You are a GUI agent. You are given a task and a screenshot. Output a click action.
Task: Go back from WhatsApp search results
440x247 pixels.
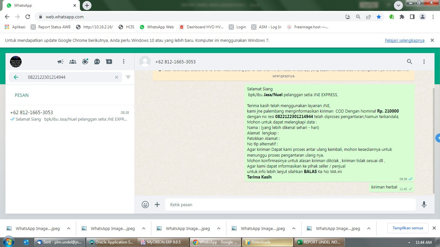click(x=16, y=77)
